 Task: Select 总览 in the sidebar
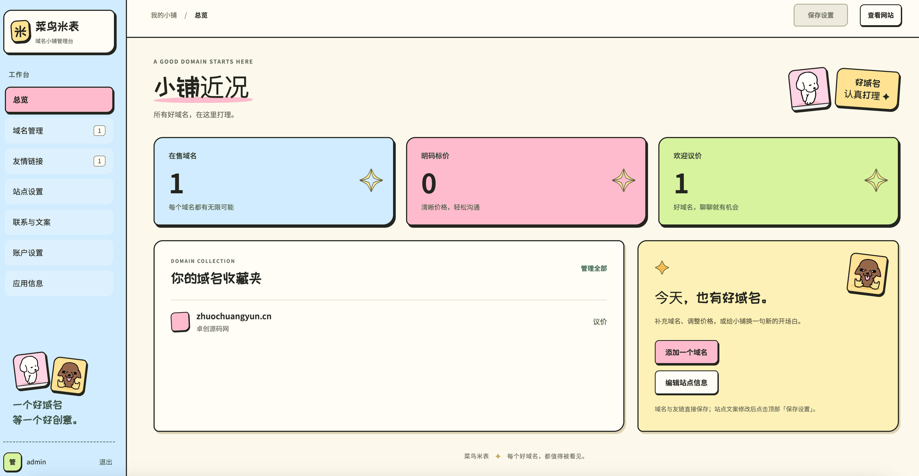tap(59, 100)
